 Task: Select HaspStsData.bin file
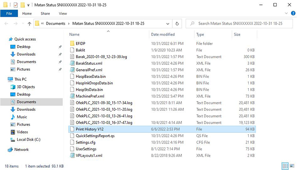pyautogui.click(x=89, y=90)
